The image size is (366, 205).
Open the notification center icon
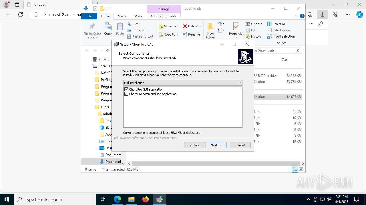(x=357, y=199)
